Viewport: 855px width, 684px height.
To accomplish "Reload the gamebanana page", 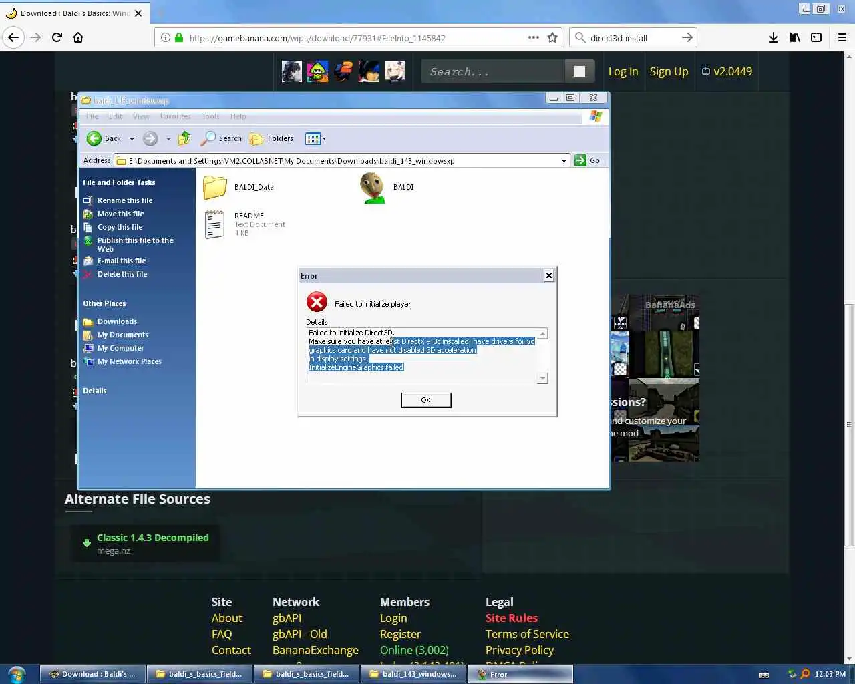I will tap(57, 37).
